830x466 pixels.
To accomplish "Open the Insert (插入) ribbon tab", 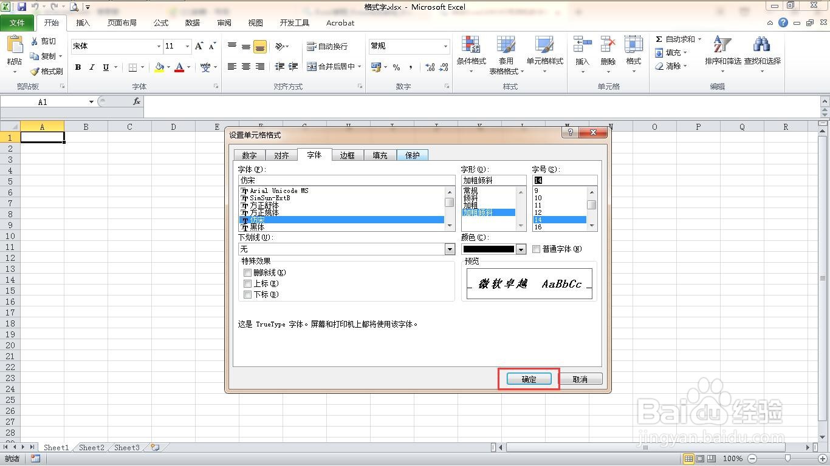I will pos(83,23).
